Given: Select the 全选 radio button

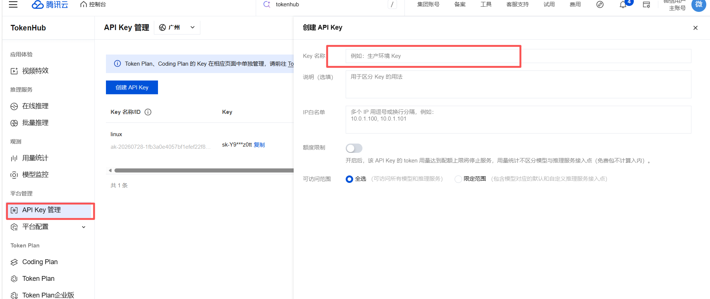Looking at the screenshot, I should pos(349,179).
